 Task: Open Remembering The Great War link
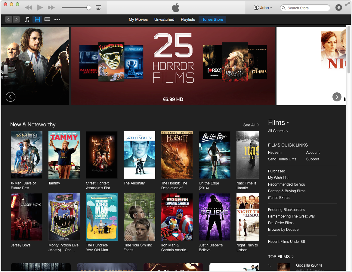292,216
